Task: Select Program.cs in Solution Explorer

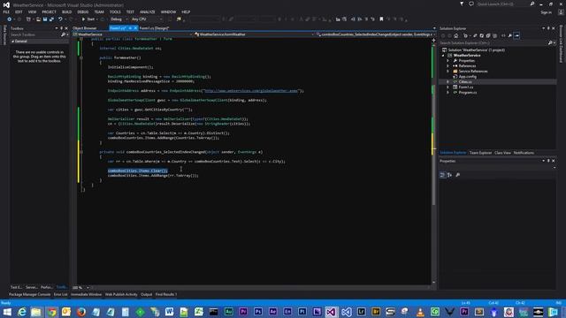Action: (468, 93)
